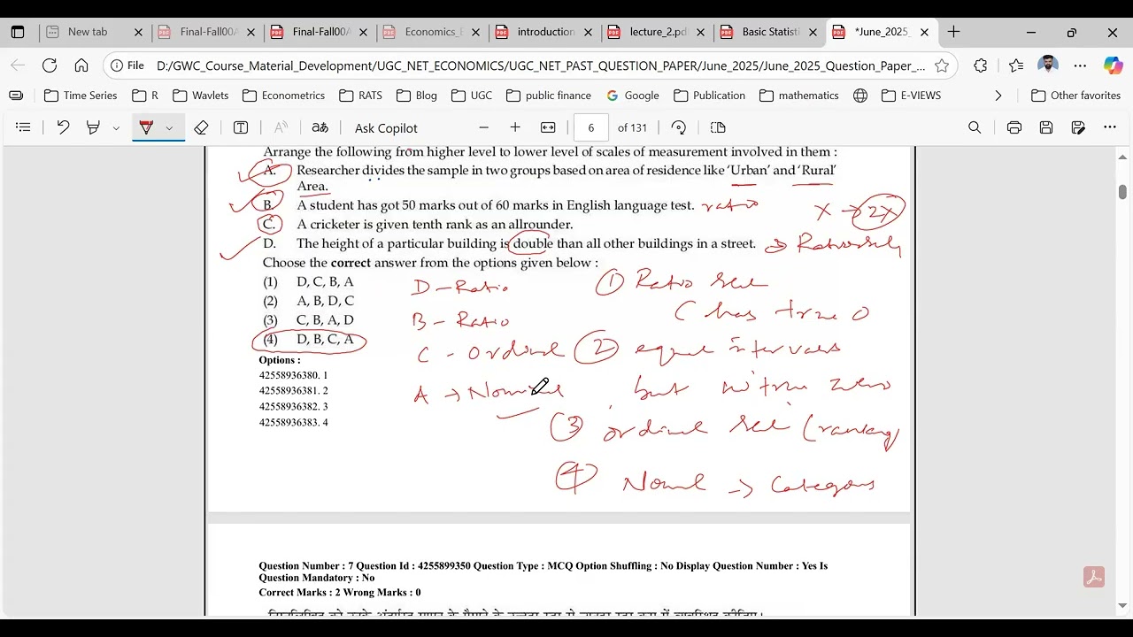1133x637 pixels.
Task: Open the browser profile avatar
Action: [x=1048, y=65]
